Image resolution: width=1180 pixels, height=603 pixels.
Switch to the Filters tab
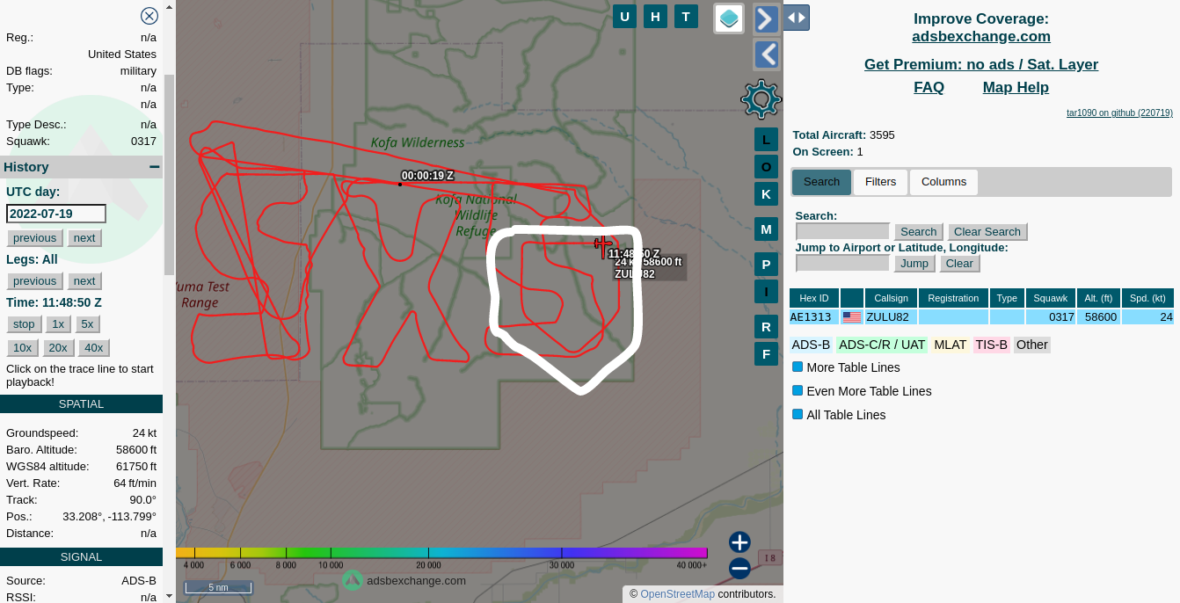coord(880,182)
